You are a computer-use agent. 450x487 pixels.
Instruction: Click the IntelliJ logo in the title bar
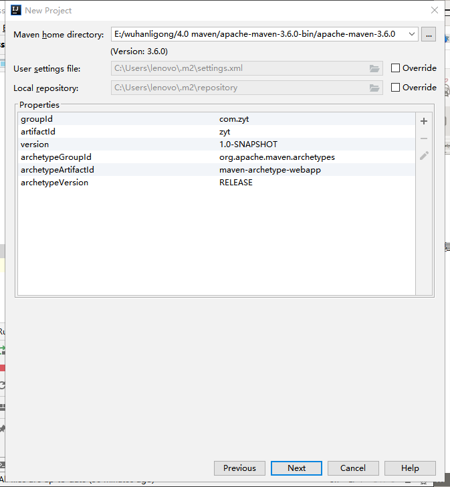point(16,10)
